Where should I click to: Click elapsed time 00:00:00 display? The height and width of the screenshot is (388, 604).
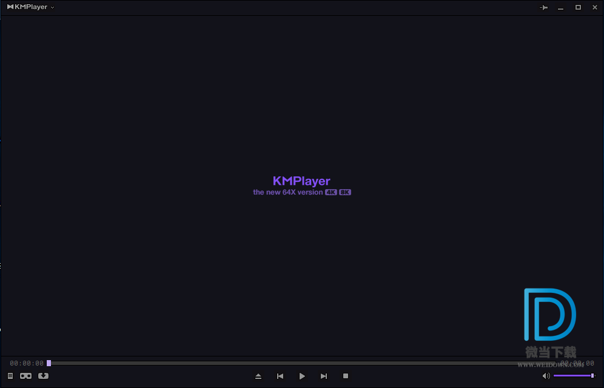[x=27, y=363]
